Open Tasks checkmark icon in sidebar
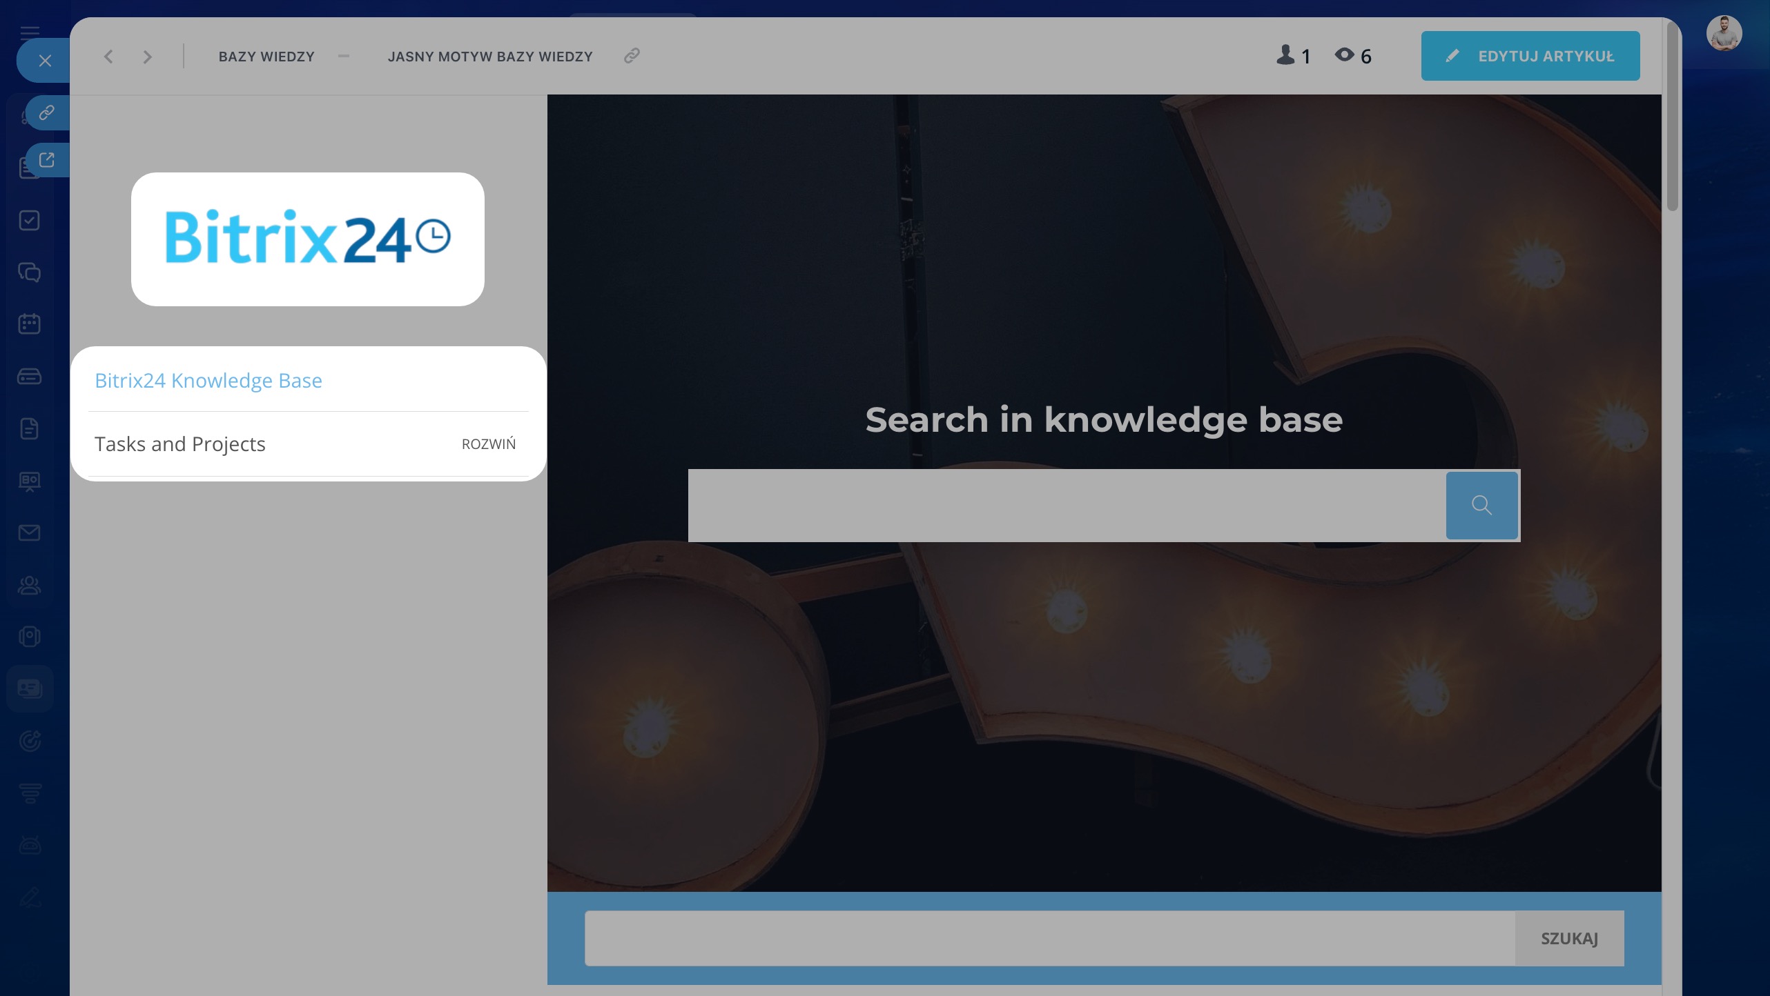 coord(29,220)
